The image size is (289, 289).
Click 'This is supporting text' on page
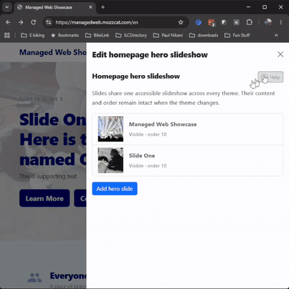click(48, 177)
